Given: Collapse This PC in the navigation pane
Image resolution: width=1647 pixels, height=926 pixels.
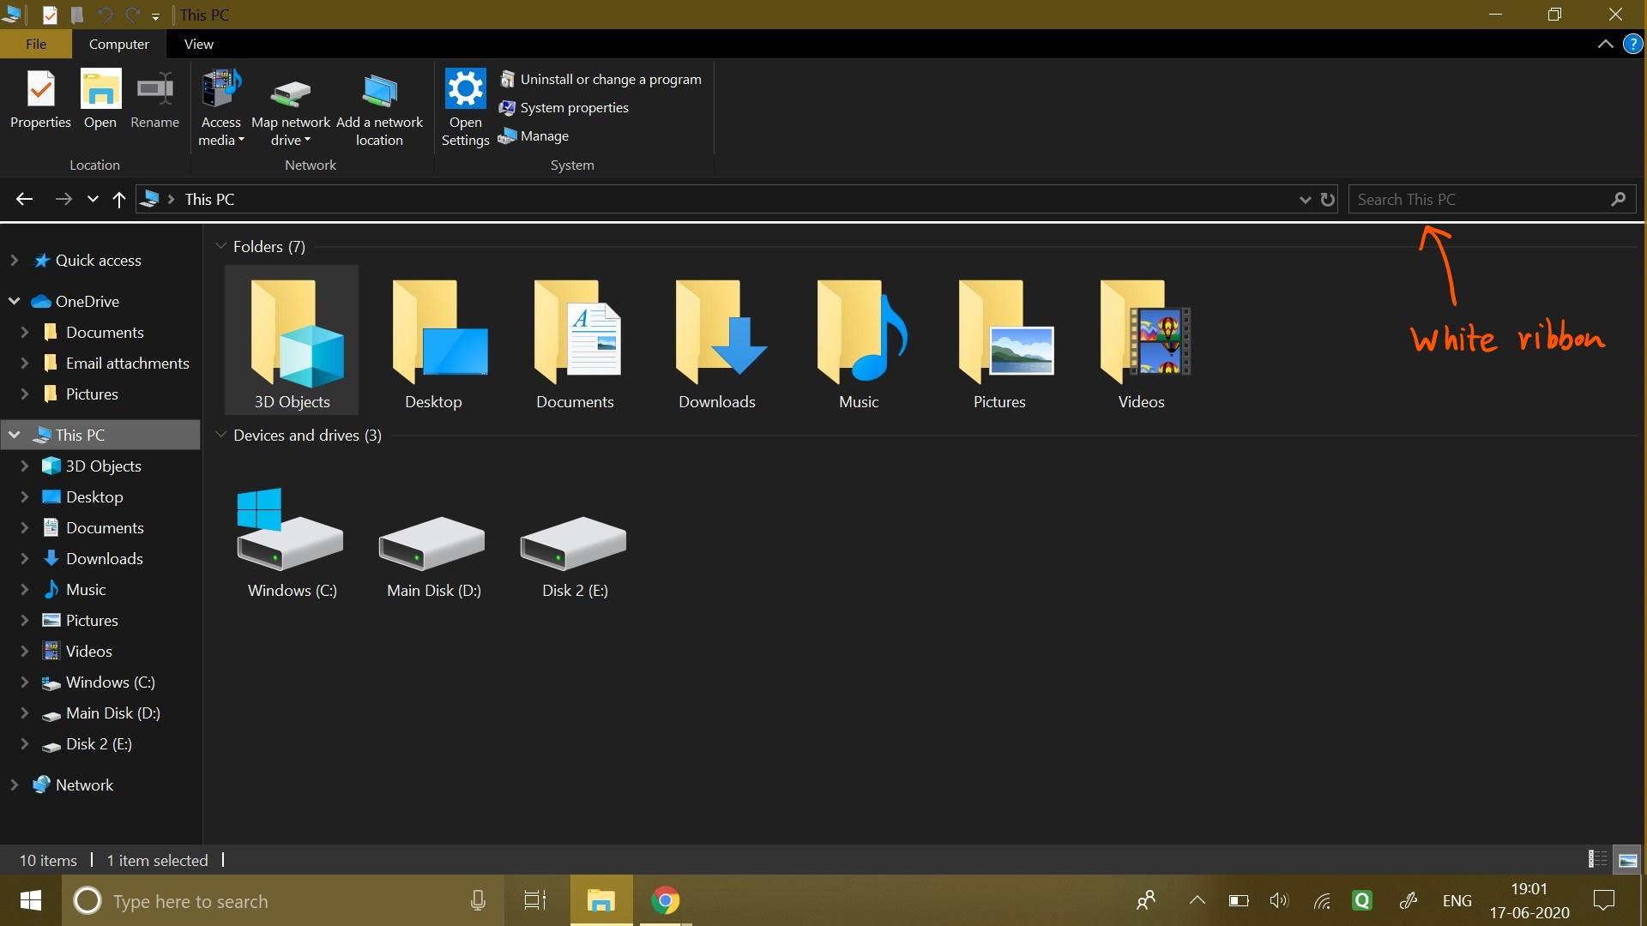Looking at the screenshot, I should tap(14, 435).
